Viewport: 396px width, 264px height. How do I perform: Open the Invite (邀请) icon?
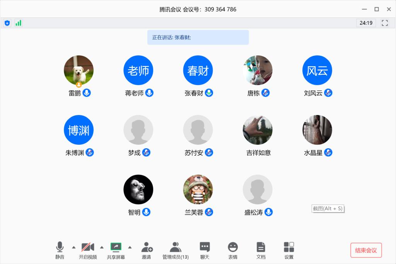point(147,250)
